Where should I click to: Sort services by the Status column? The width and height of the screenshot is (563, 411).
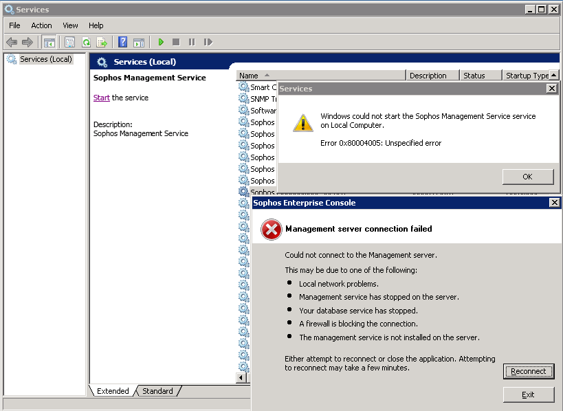(481, 76)
